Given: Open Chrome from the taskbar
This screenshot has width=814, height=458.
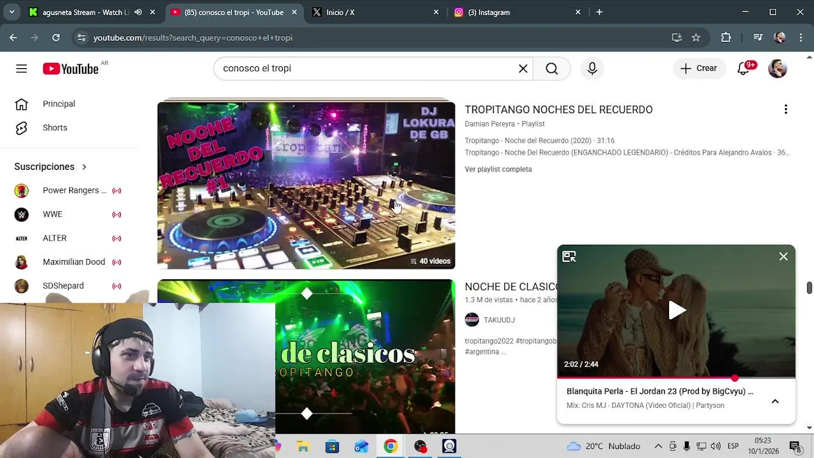Looking at the screenshot, I should tap(390, 447).
